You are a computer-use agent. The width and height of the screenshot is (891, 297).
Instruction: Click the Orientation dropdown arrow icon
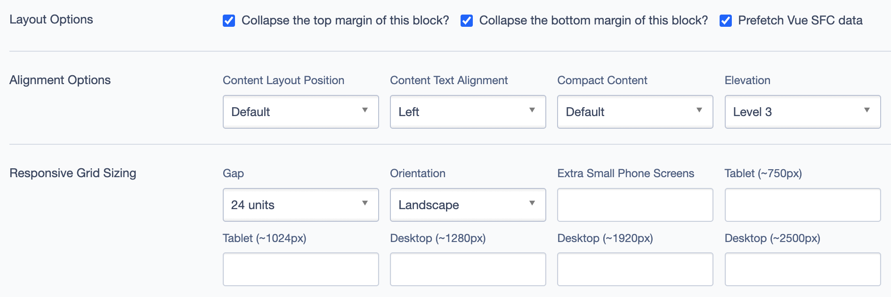coord(532,203)
